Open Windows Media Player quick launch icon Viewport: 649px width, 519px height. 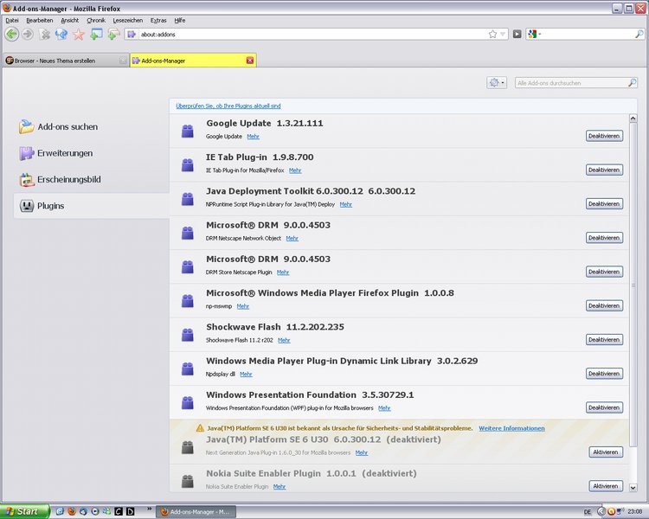(95, 511)
